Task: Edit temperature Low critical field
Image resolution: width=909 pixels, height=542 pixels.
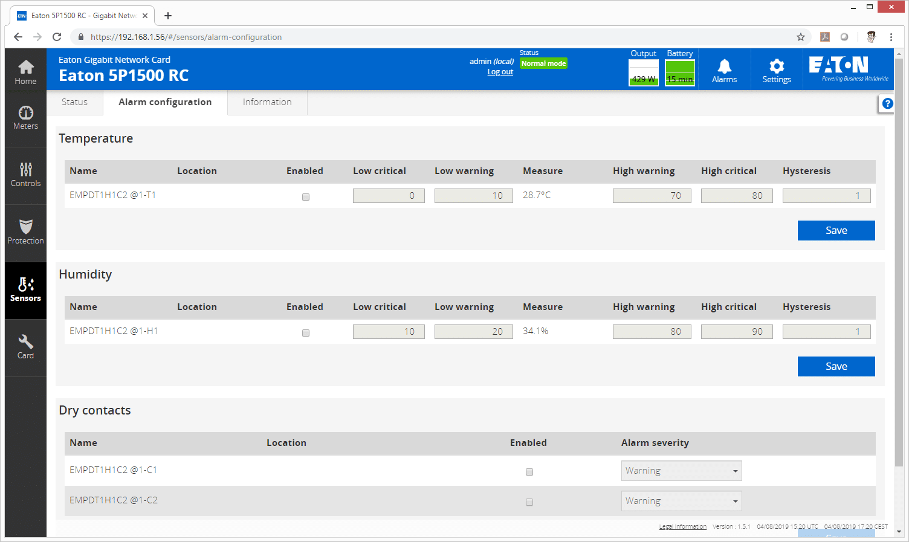Action: pyautogui.click(x=389, y=196)
